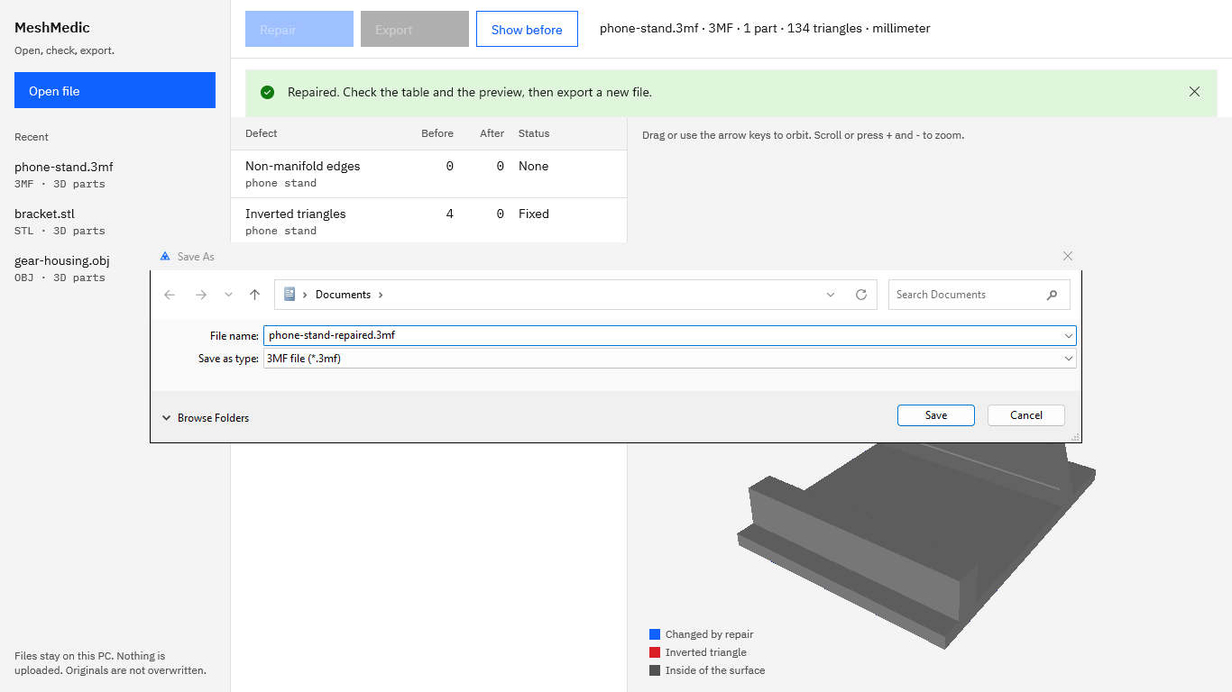The image size is (1232, 692).
Task: Dismiss the Repaired notification banner
Action: coord(1194,92)
